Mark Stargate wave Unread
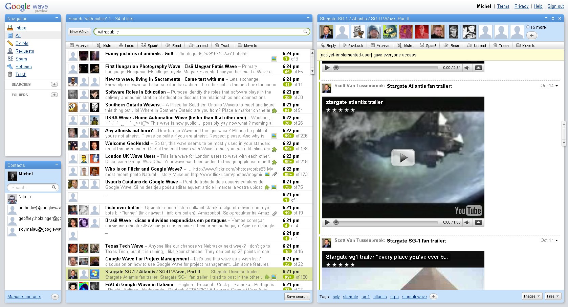Screen dimensions: 568x307 pos(476,46)
